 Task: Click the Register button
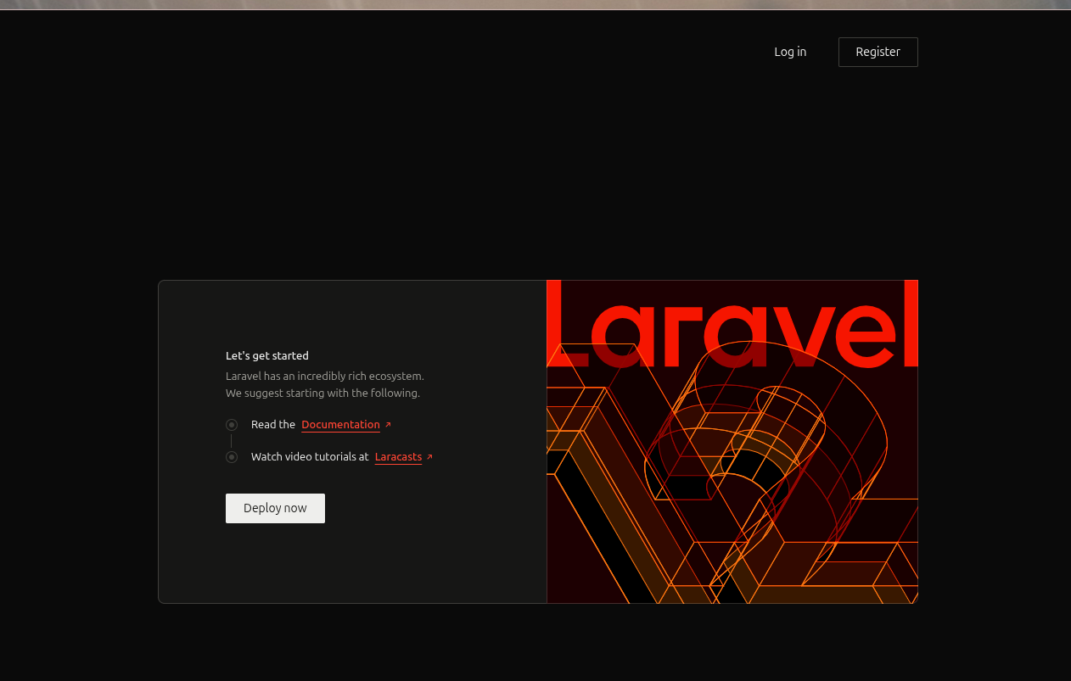[878, 52]
